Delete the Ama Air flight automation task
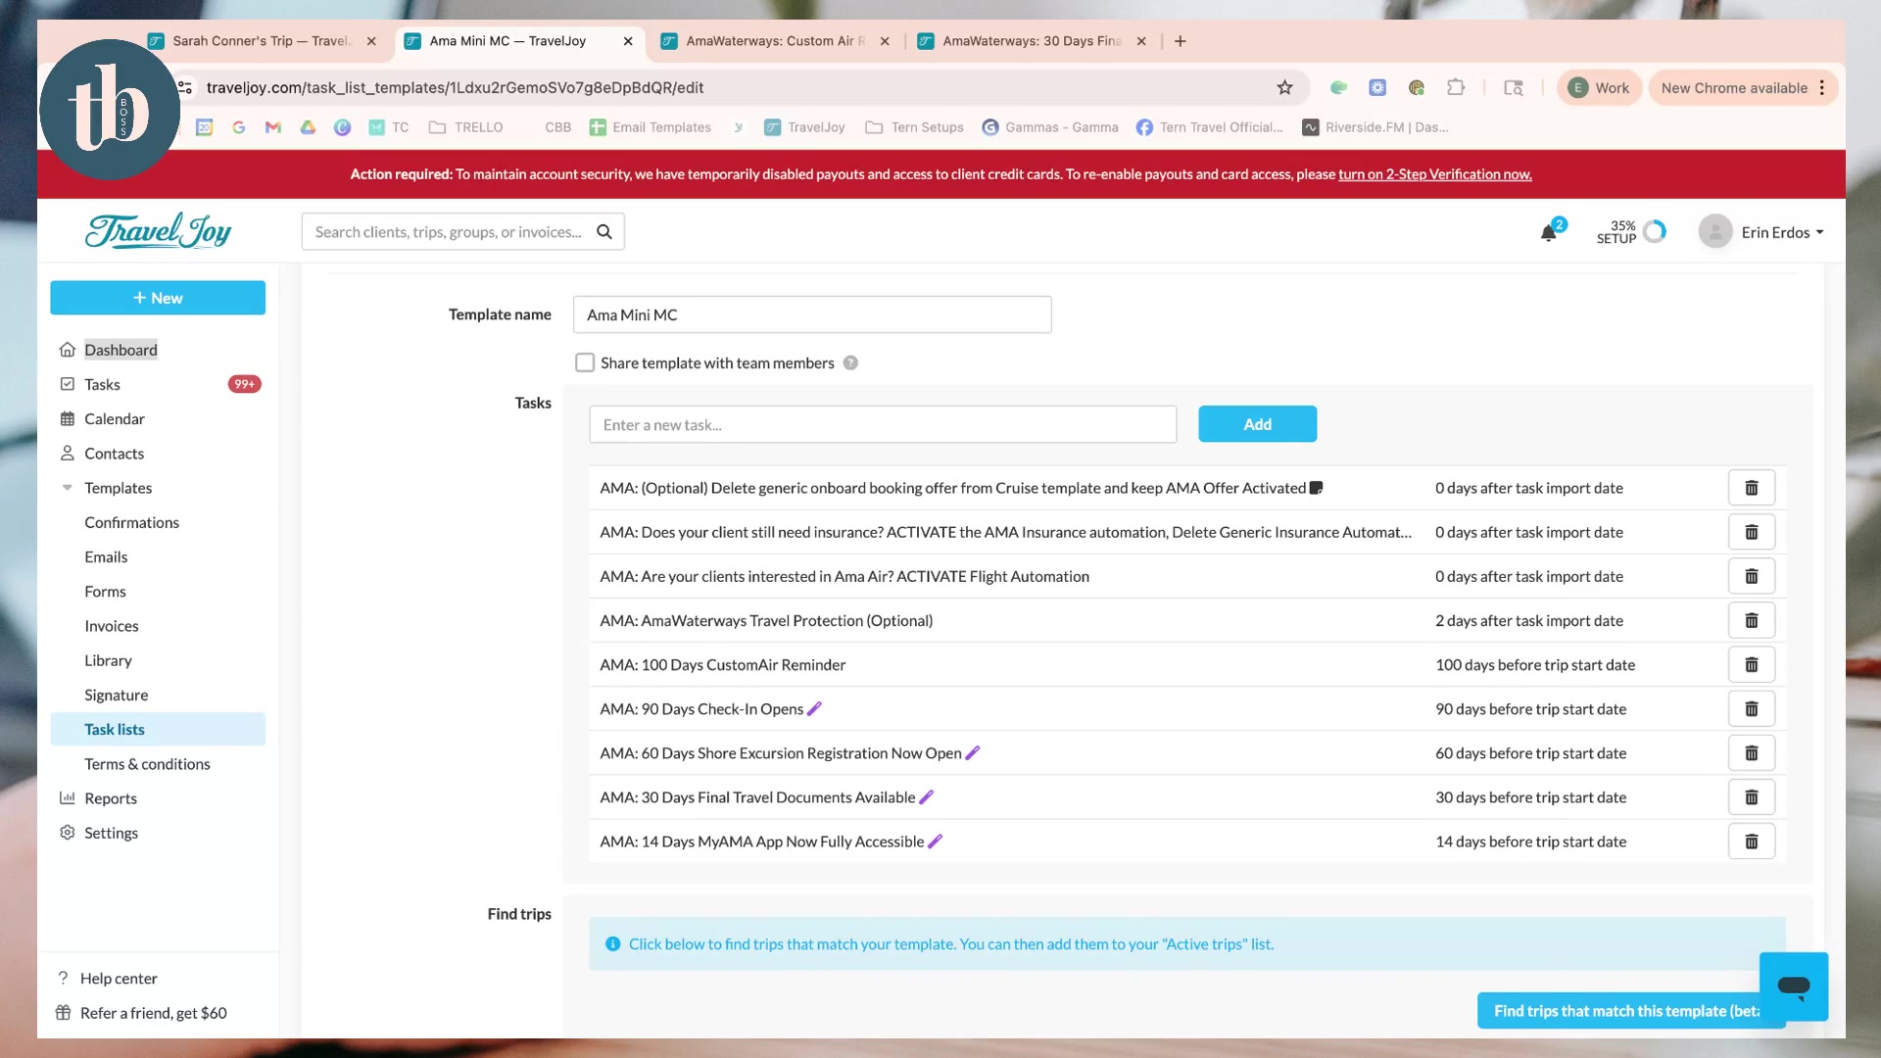This screenshot has height=1058, width=1881. click(x=1752, y=576)
